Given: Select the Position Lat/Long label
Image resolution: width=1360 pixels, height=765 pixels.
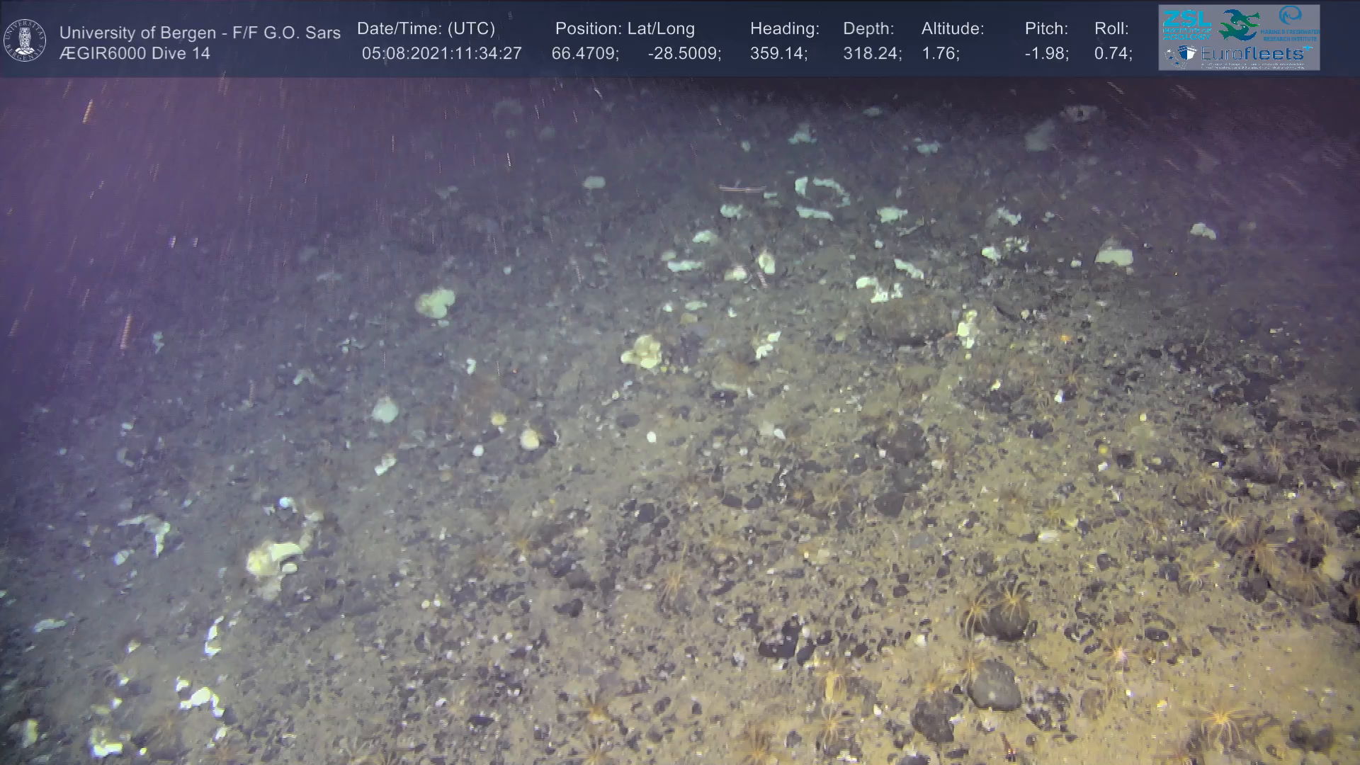Looking at the screenshot, I should tap(624, 29).
